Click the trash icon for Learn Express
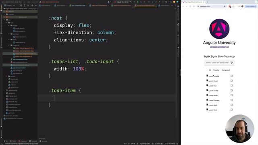258x145 pixels. click(207, 100)
